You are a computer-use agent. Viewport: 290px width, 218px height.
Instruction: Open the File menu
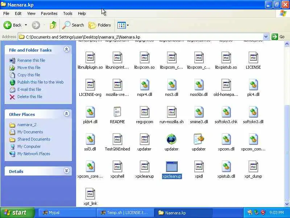(x=6, y=13)
